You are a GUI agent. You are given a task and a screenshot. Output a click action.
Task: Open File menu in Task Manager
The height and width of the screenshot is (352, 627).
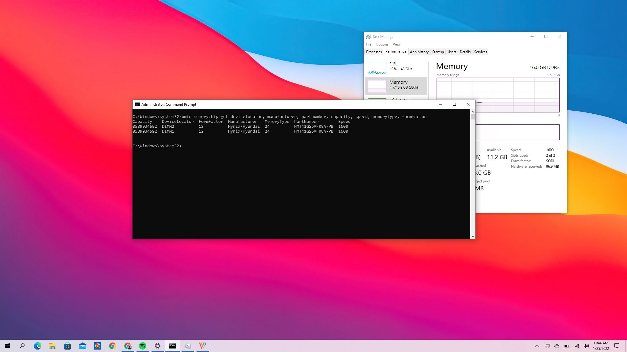click(369, 44)
